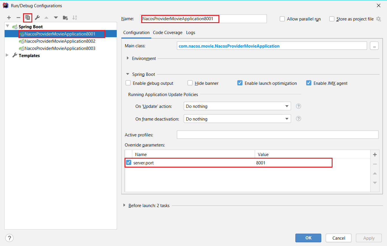This screenshot has width=387, height=246.
Task: Open edit templates wrench icon
Action: click(x=37, y=18)
